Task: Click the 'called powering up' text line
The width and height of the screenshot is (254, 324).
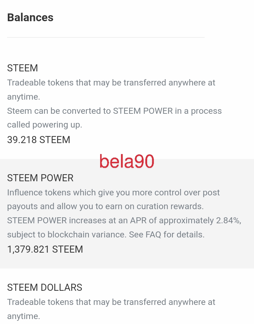Action: (44, 125)
